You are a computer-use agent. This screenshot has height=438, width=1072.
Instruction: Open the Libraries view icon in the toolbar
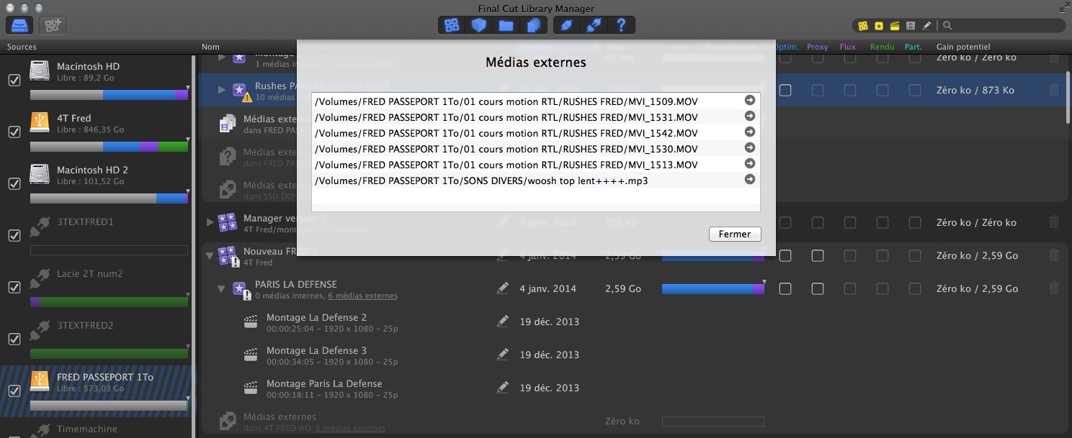pyautogui.click(x=452, y=24)
